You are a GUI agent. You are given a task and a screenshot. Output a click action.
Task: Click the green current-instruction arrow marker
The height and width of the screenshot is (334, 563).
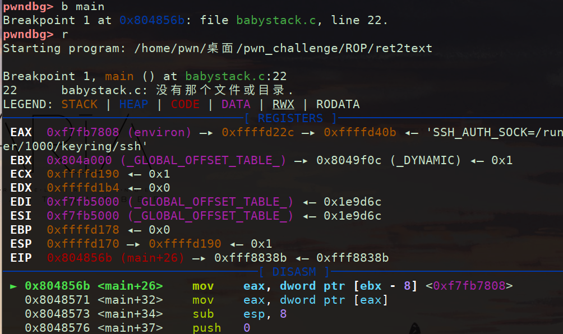point(14,286)
